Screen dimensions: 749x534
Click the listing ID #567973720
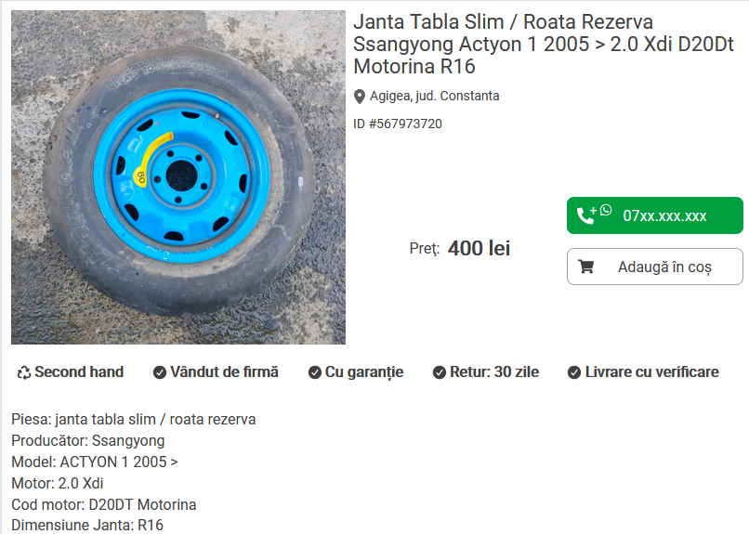pyautogui.click(x=398, y=124)
